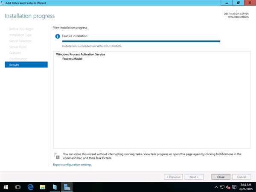Show hidden system tray icons

[x=216, y=187]
